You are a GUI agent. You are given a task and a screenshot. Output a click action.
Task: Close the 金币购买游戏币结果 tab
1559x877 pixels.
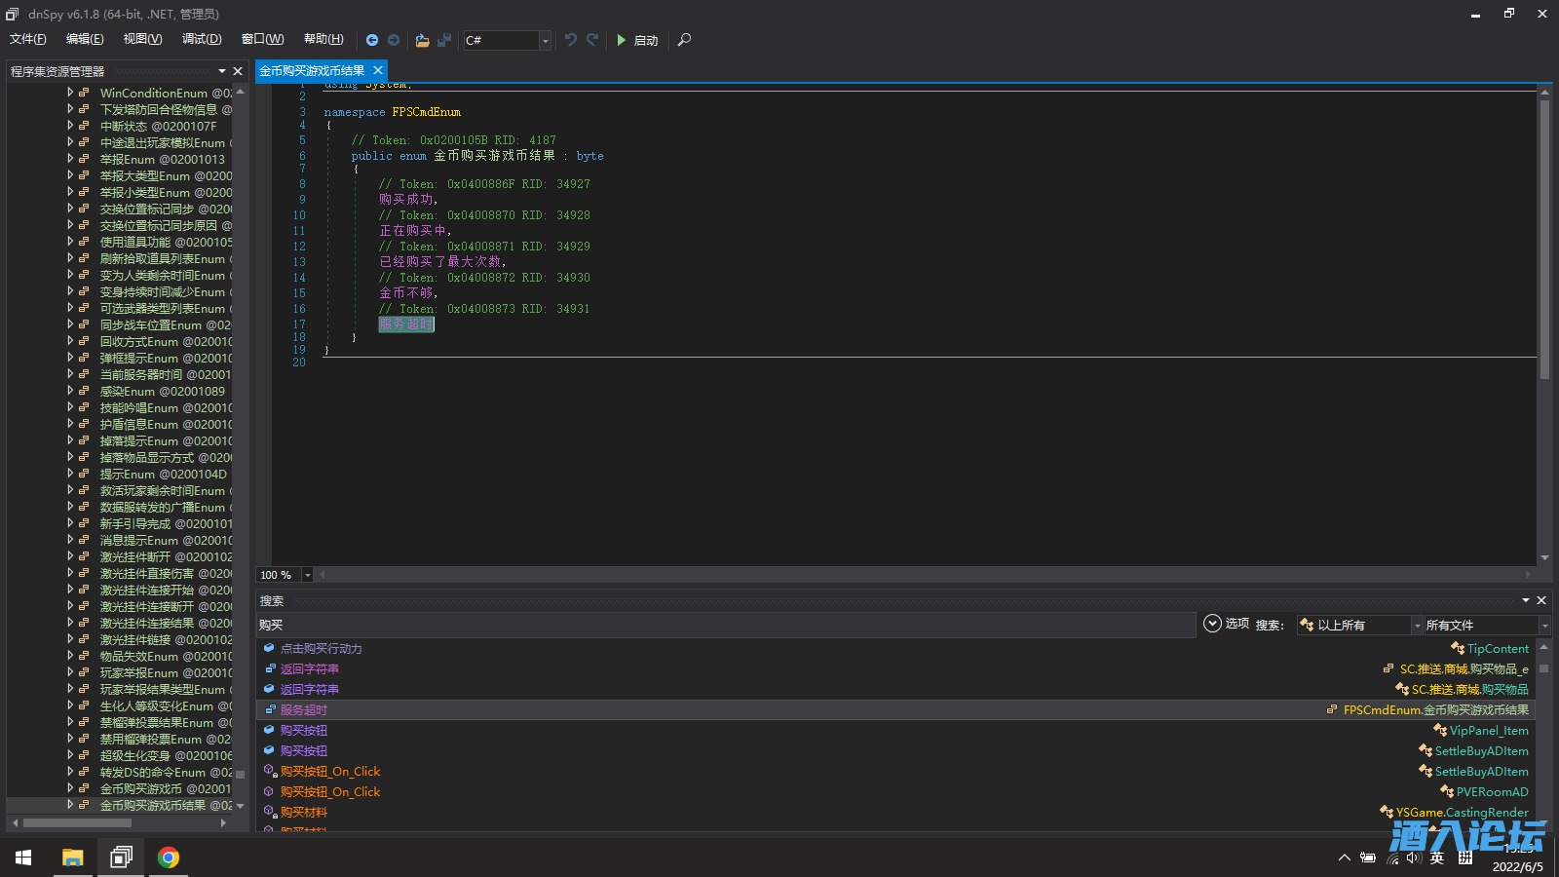click(378, 70)
